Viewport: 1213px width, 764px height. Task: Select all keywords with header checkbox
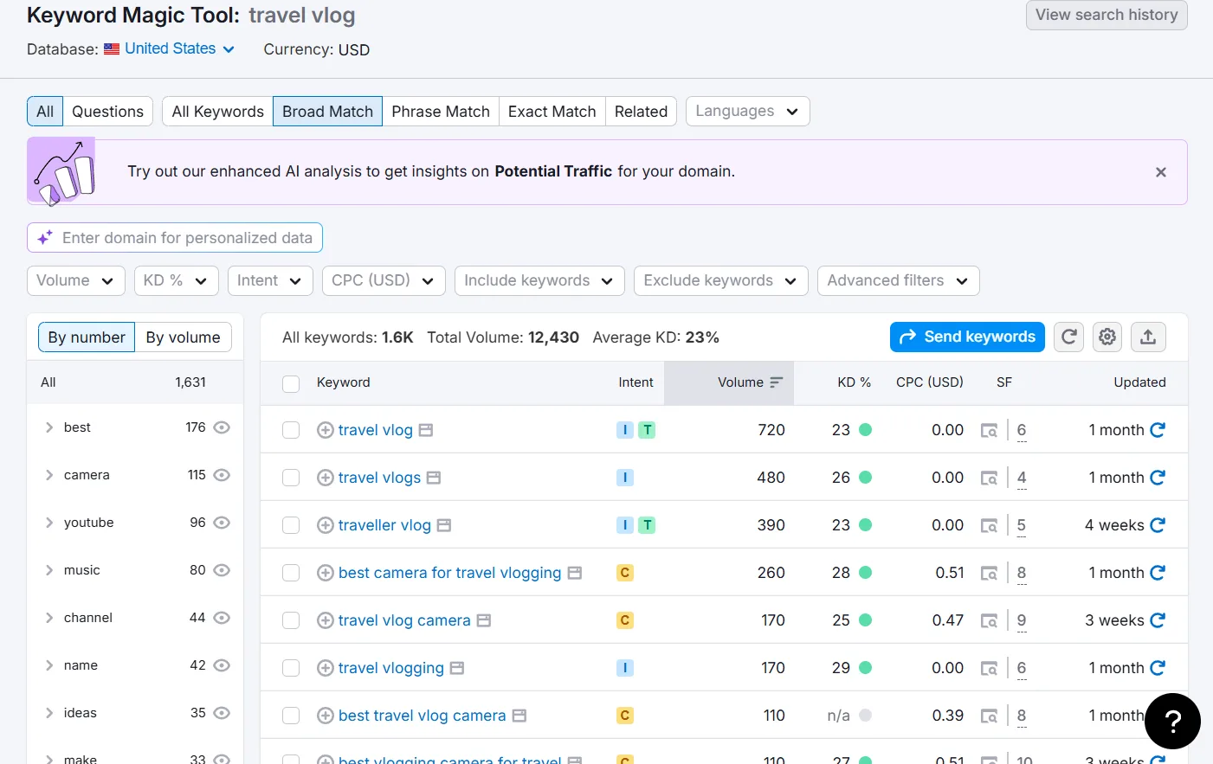pyautogui.click(x=291, y=383)
